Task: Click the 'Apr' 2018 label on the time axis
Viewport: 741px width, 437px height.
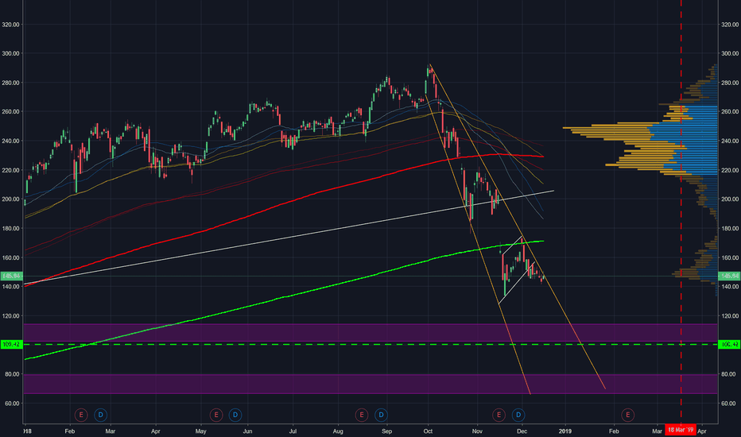Action: pos(156,431)
